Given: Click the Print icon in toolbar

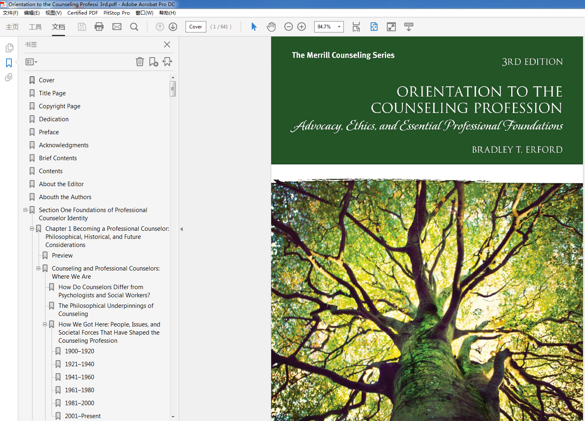Looking at the screenshot, I should [x=99, y=27].
